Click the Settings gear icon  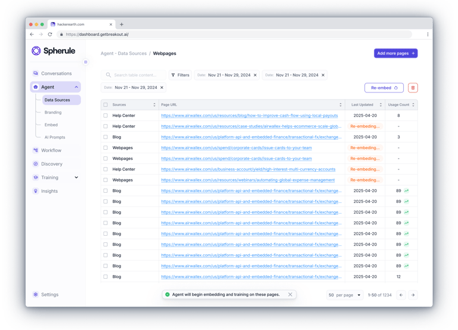[36, 295]
